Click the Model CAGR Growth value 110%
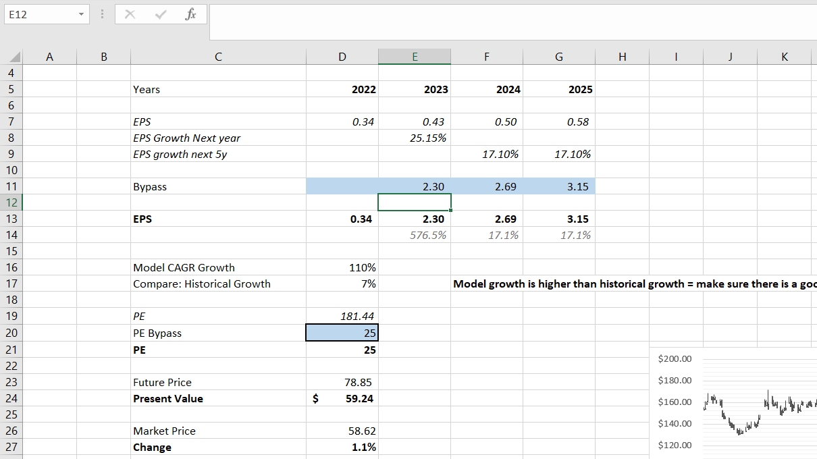Viewport: 817px width, 459px height. pyautogui.click(x=342, y=267)
